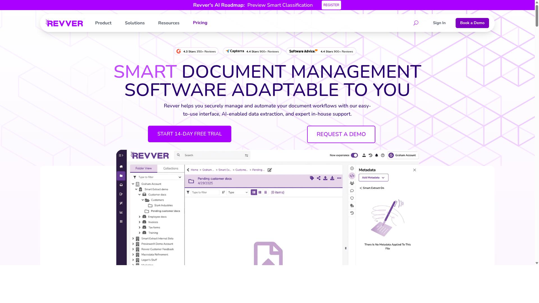The height and width of the screenshot is (303, 539).
Task: Open the tree filter dropdown arrow
Action: click(180, 177)
